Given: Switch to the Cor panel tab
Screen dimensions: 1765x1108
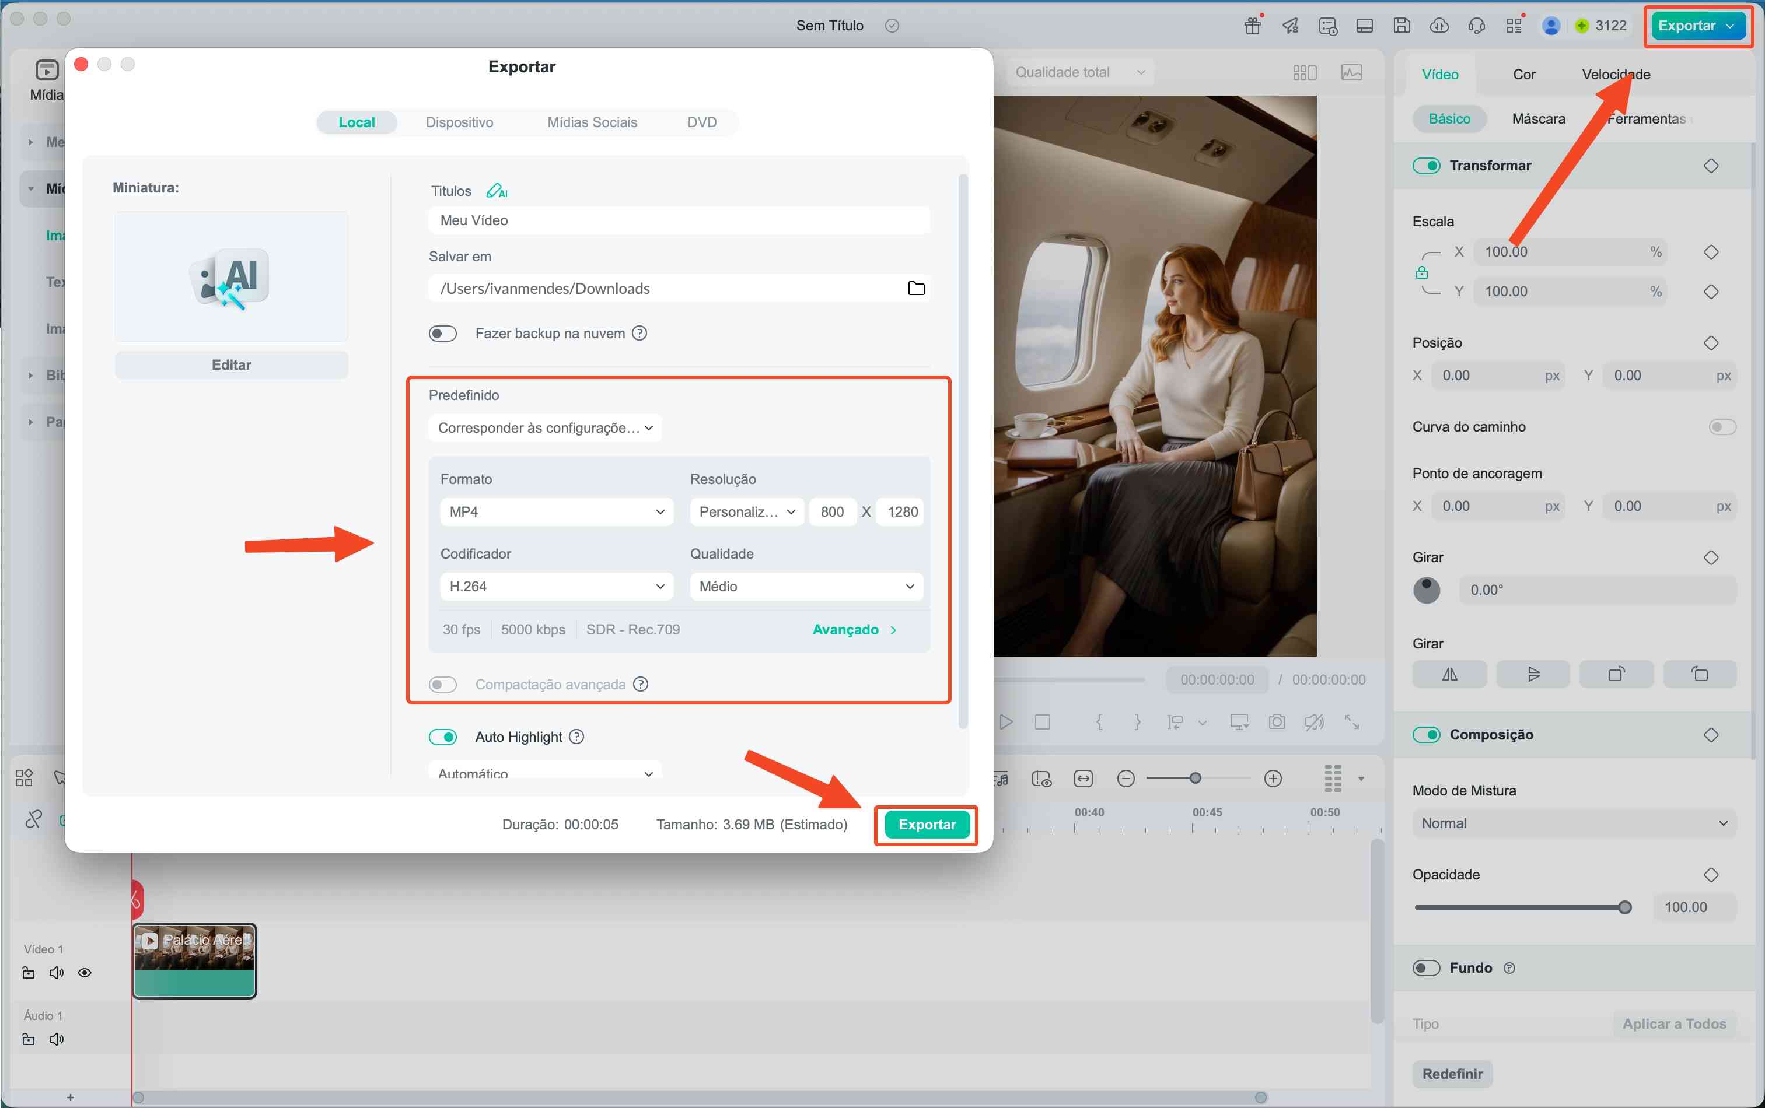Looking at the screenshot, I should (1524, 73).
